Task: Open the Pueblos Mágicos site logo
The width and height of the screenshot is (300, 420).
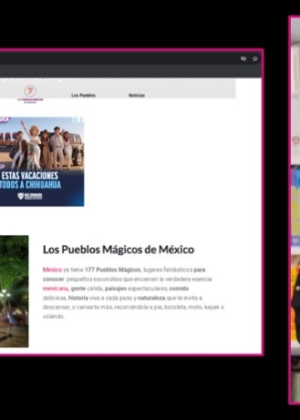Action: click(30, 94)
